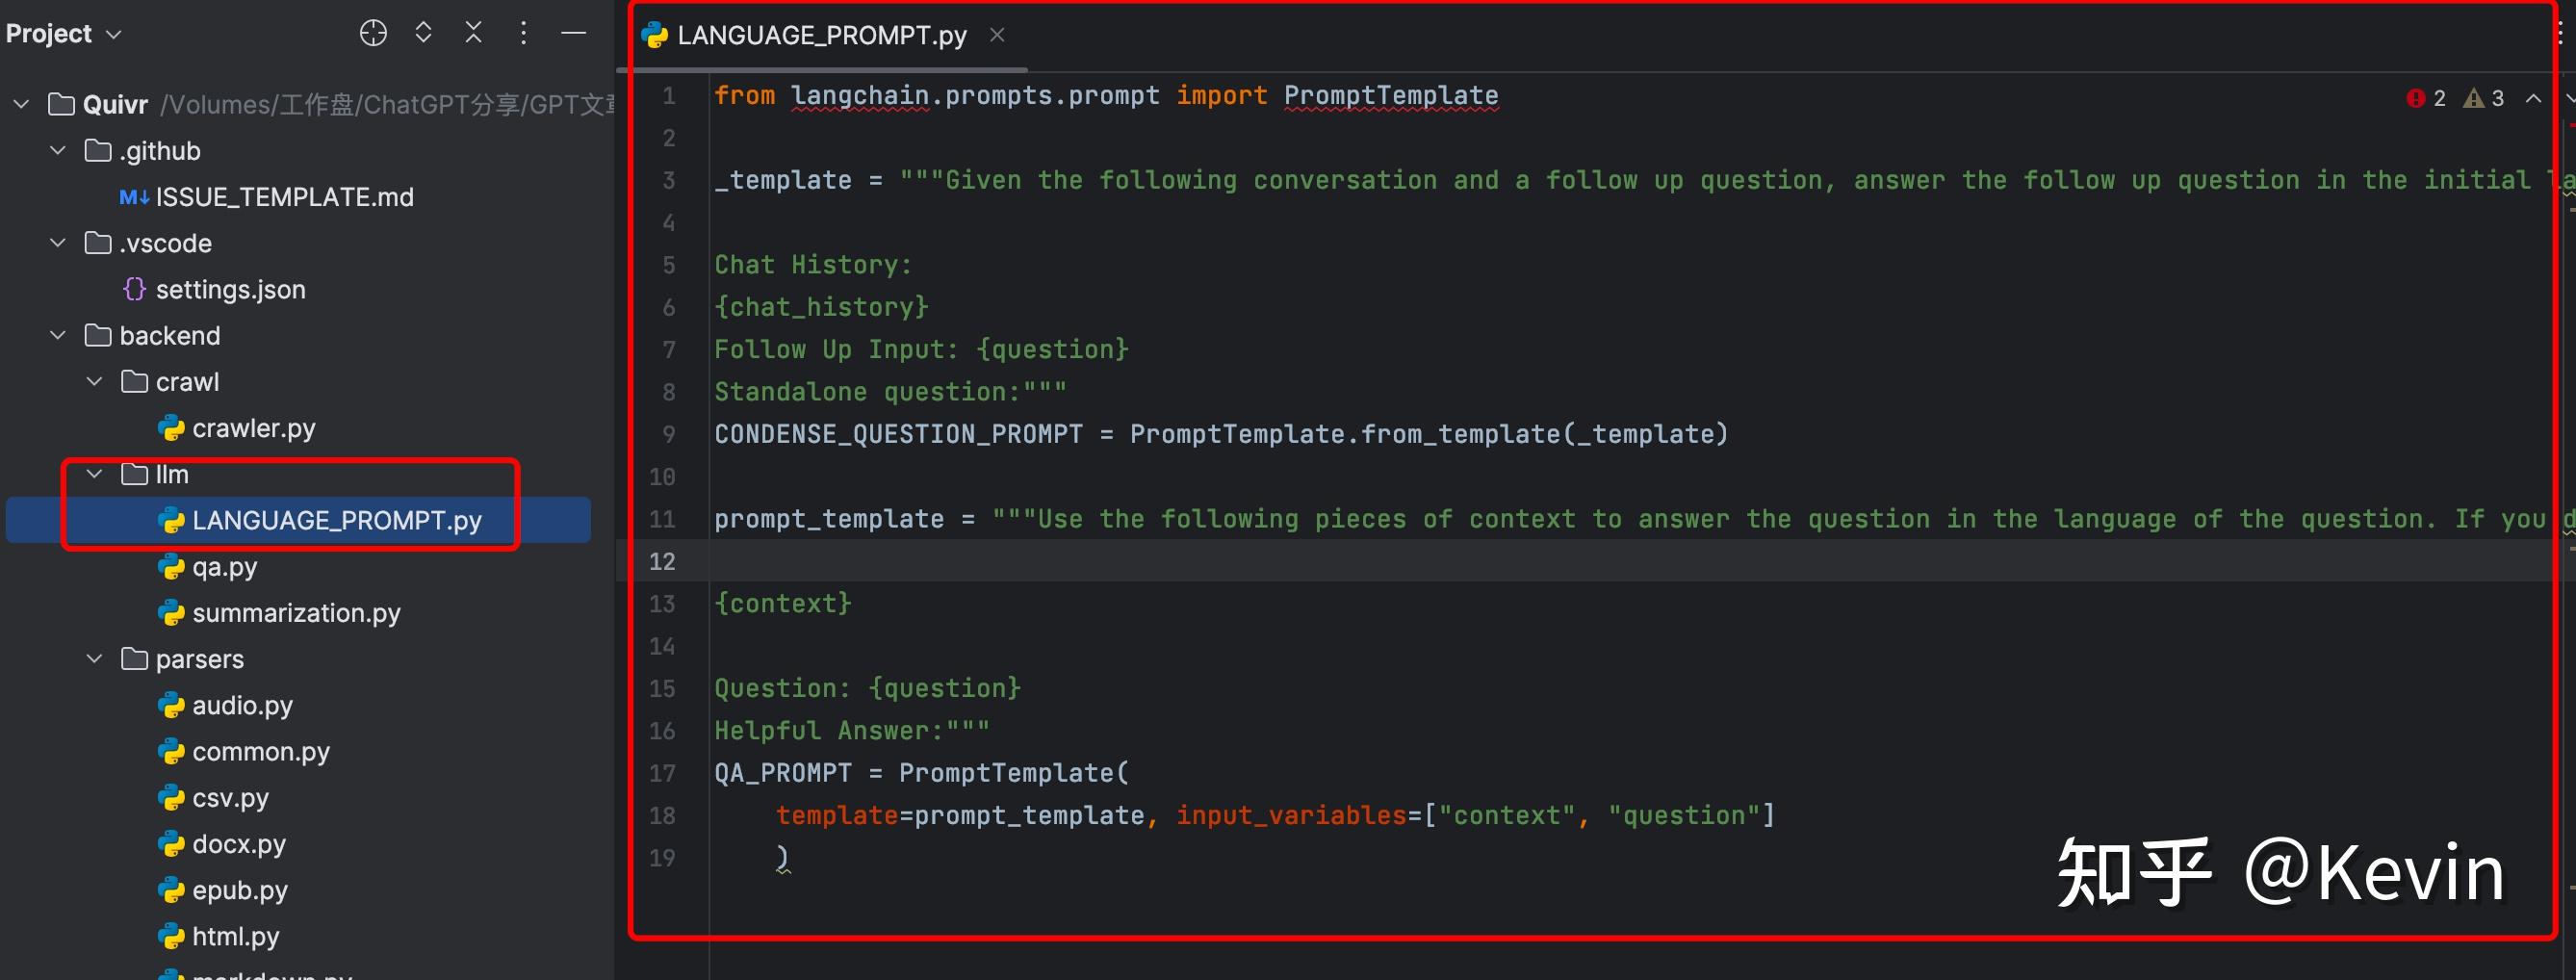This screenshot has width=2576, height=980.
Task: Close the LANGUAGE_PROMPT.py editor tab
Action: 997,35
